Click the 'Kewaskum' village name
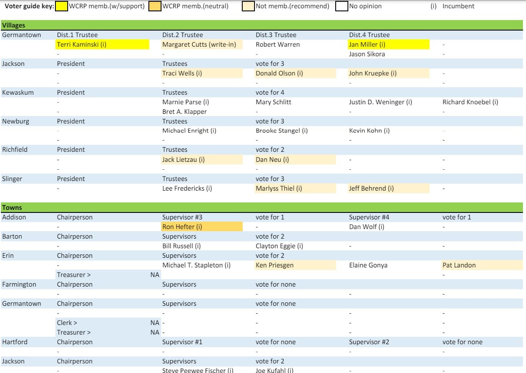The height and width of the screenshot is (373, 526). [18, 92]
